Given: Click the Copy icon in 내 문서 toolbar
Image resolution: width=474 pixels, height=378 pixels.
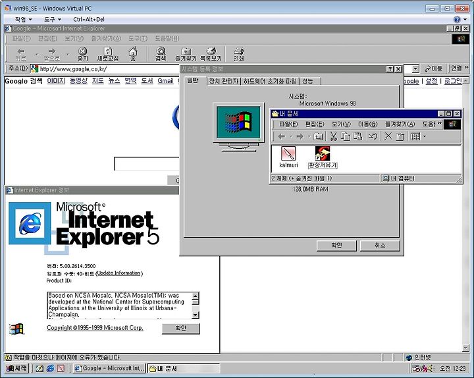Looking at the screenshot, I should [x=345, y=137].
